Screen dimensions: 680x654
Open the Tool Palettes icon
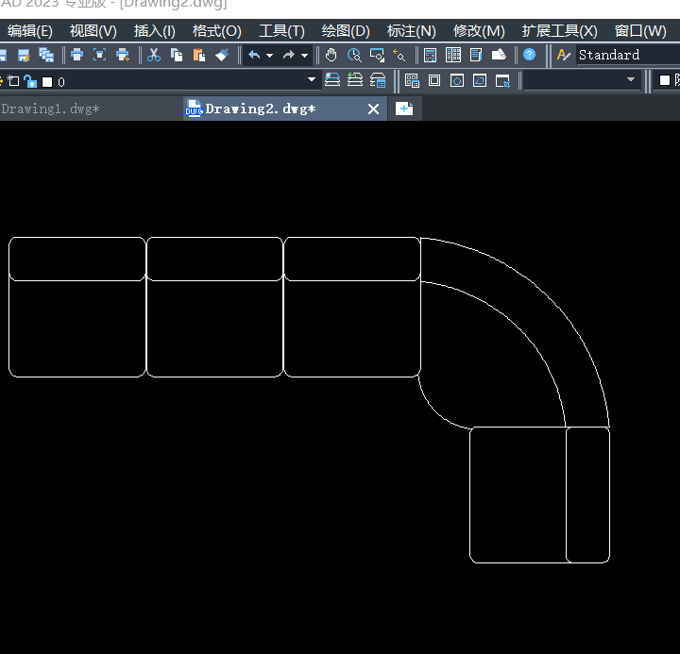click(x=453, y=55)
